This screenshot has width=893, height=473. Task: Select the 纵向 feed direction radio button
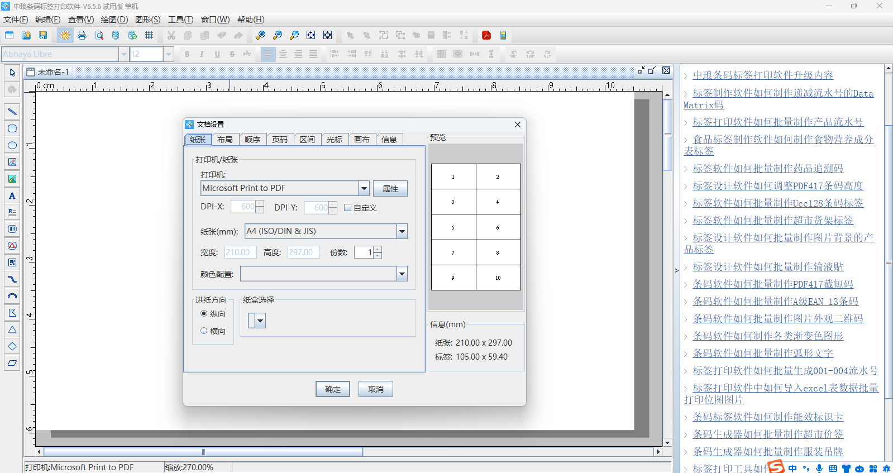click(x=204, y=313)
